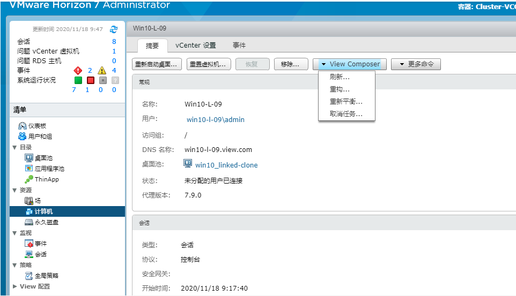This screenshot has height=296, width=516.
Task: Click the desktop pool icon beside win10_linked-clone
Action: tap(188, 163)
